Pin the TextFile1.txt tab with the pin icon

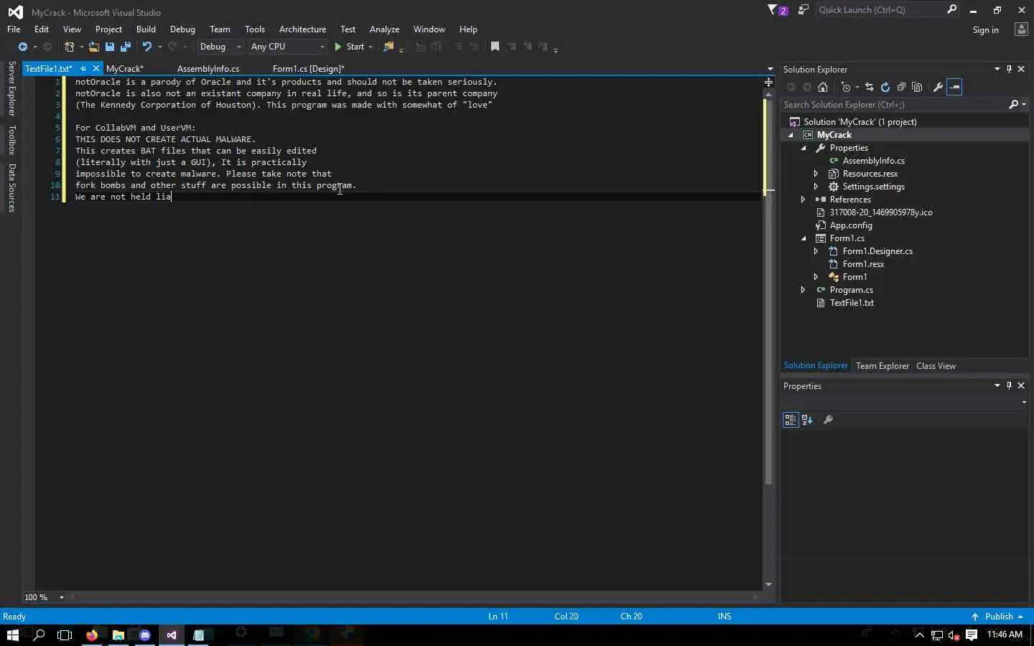[83, 69]
